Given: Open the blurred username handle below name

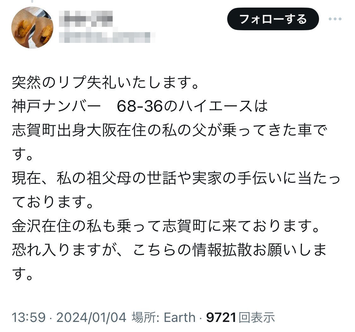Looking at the screenshot, I should (107, 37).
